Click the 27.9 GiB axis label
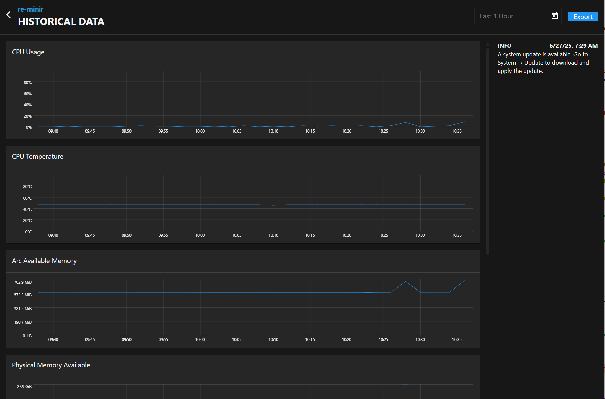Image resolution: width=605 pixels, height=399 pixels. (24, 387)
